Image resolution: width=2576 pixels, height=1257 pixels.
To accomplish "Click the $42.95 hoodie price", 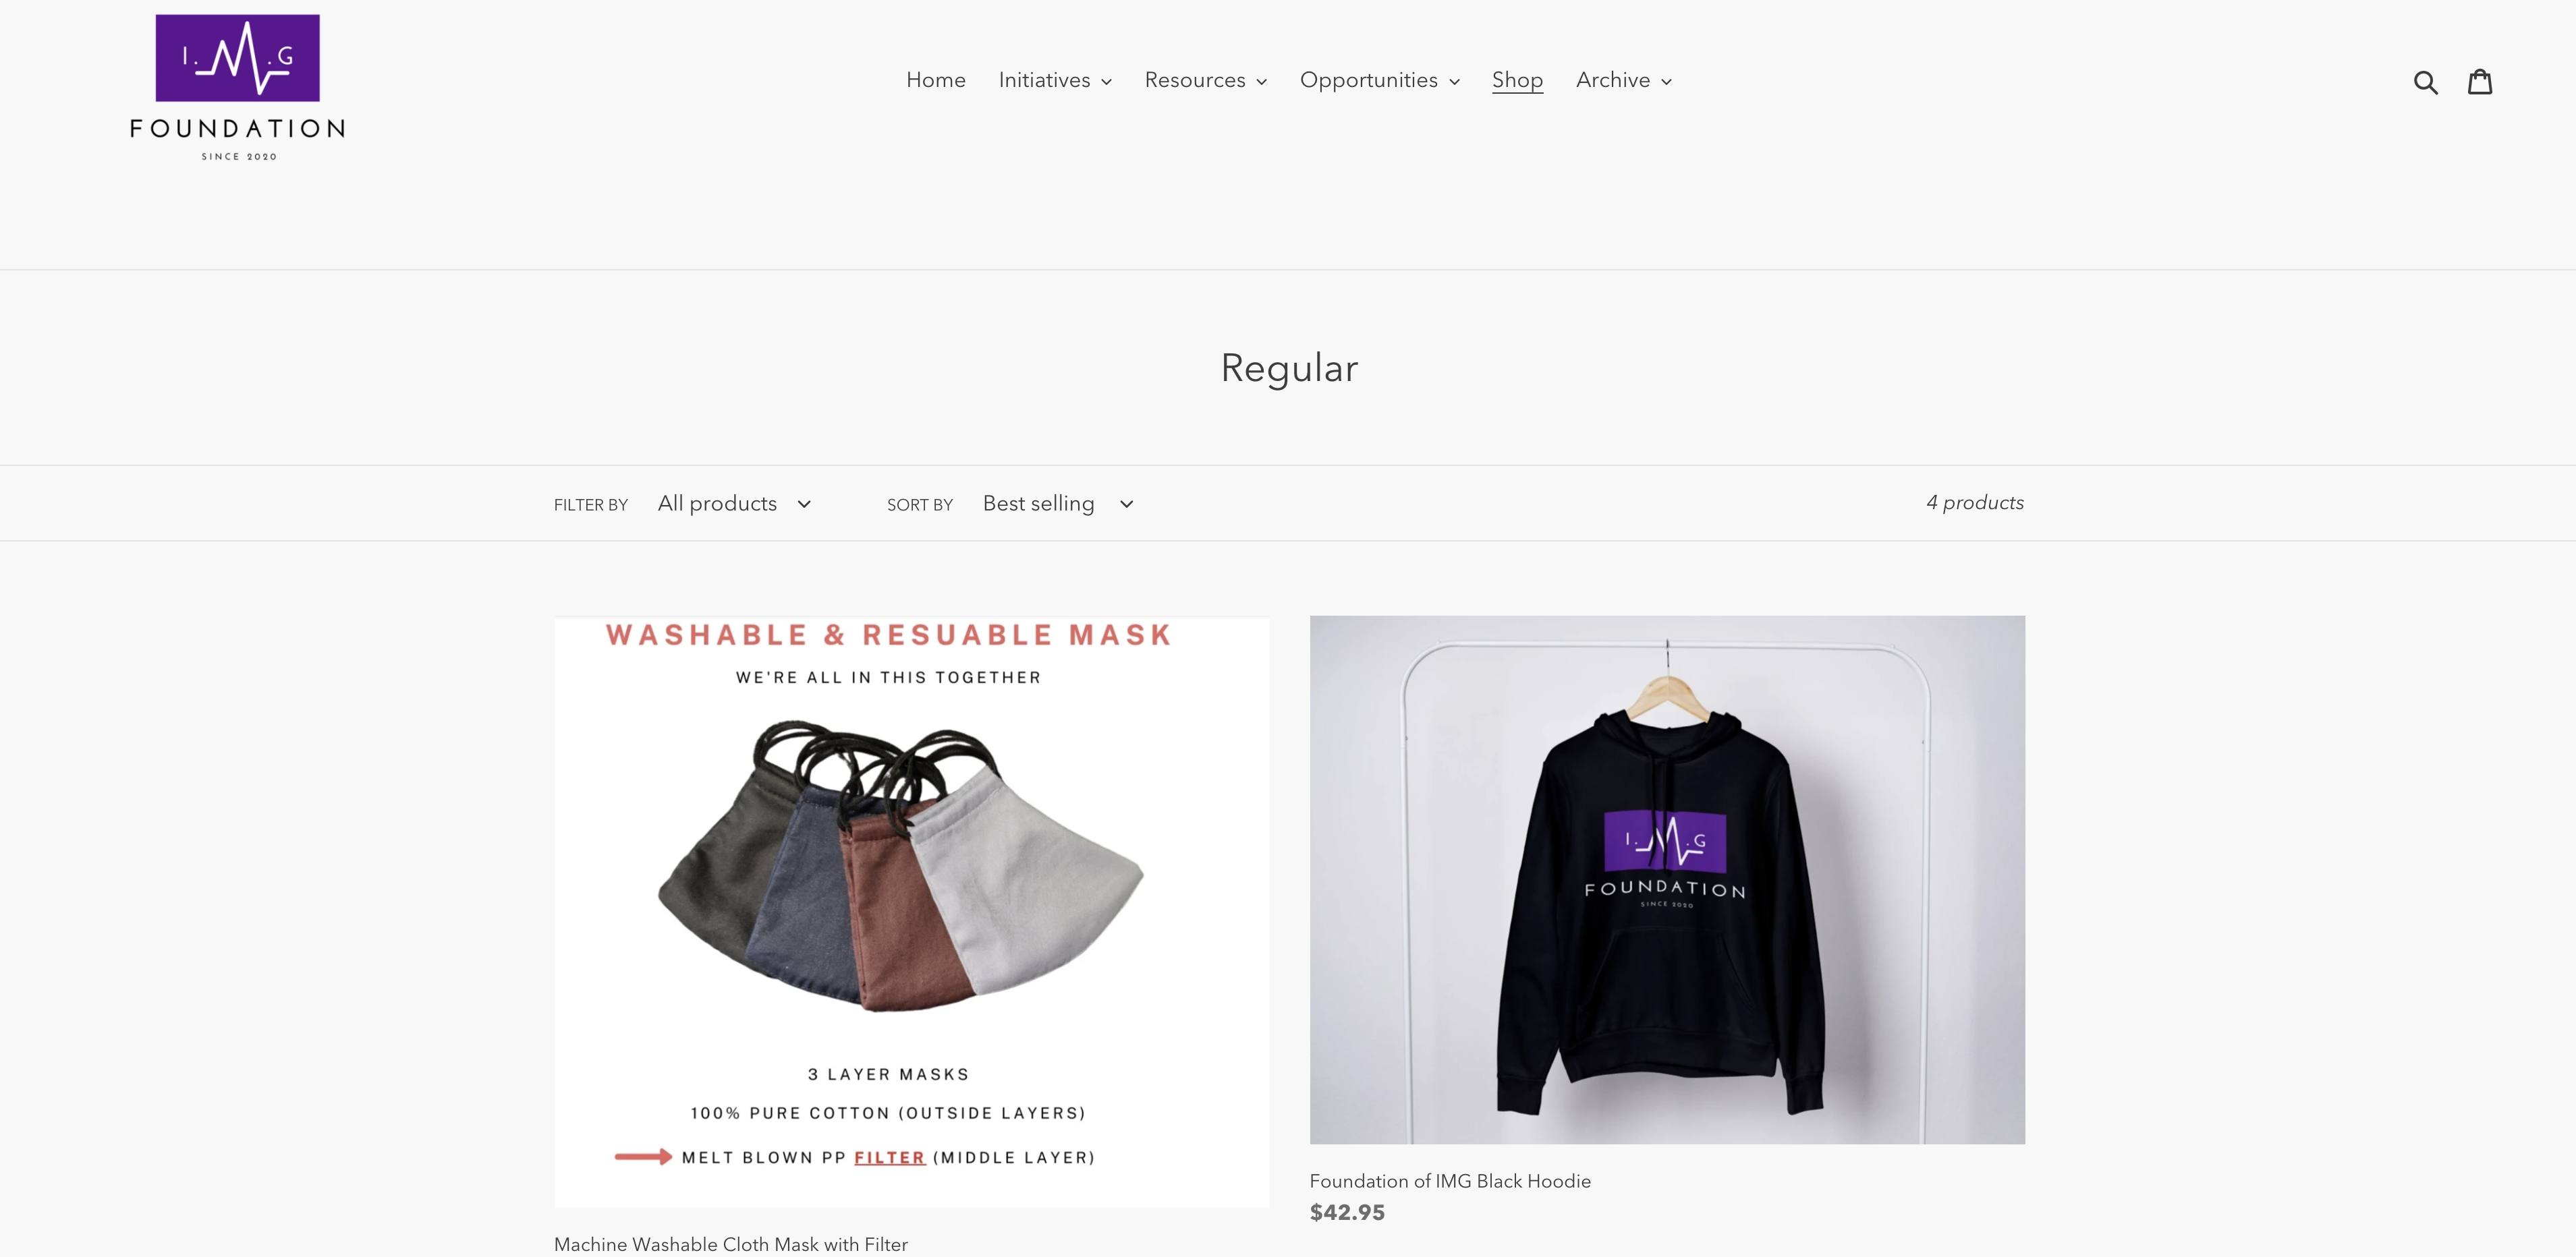I will (1347, 1212).
